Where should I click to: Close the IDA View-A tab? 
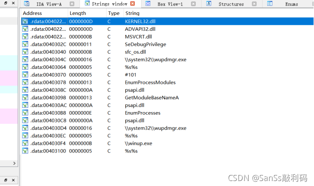point(71,4)
